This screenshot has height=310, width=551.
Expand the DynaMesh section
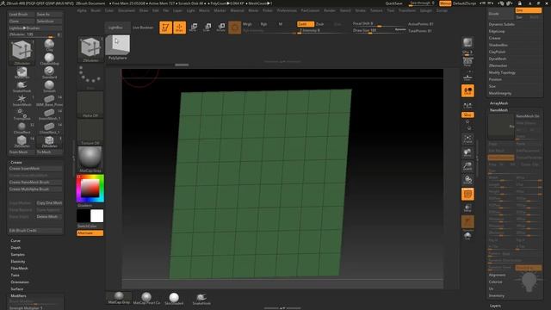pos(498,59)
